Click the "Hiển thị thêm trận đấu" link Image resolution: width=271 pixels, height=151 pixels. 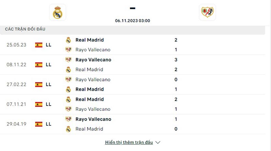129,142
